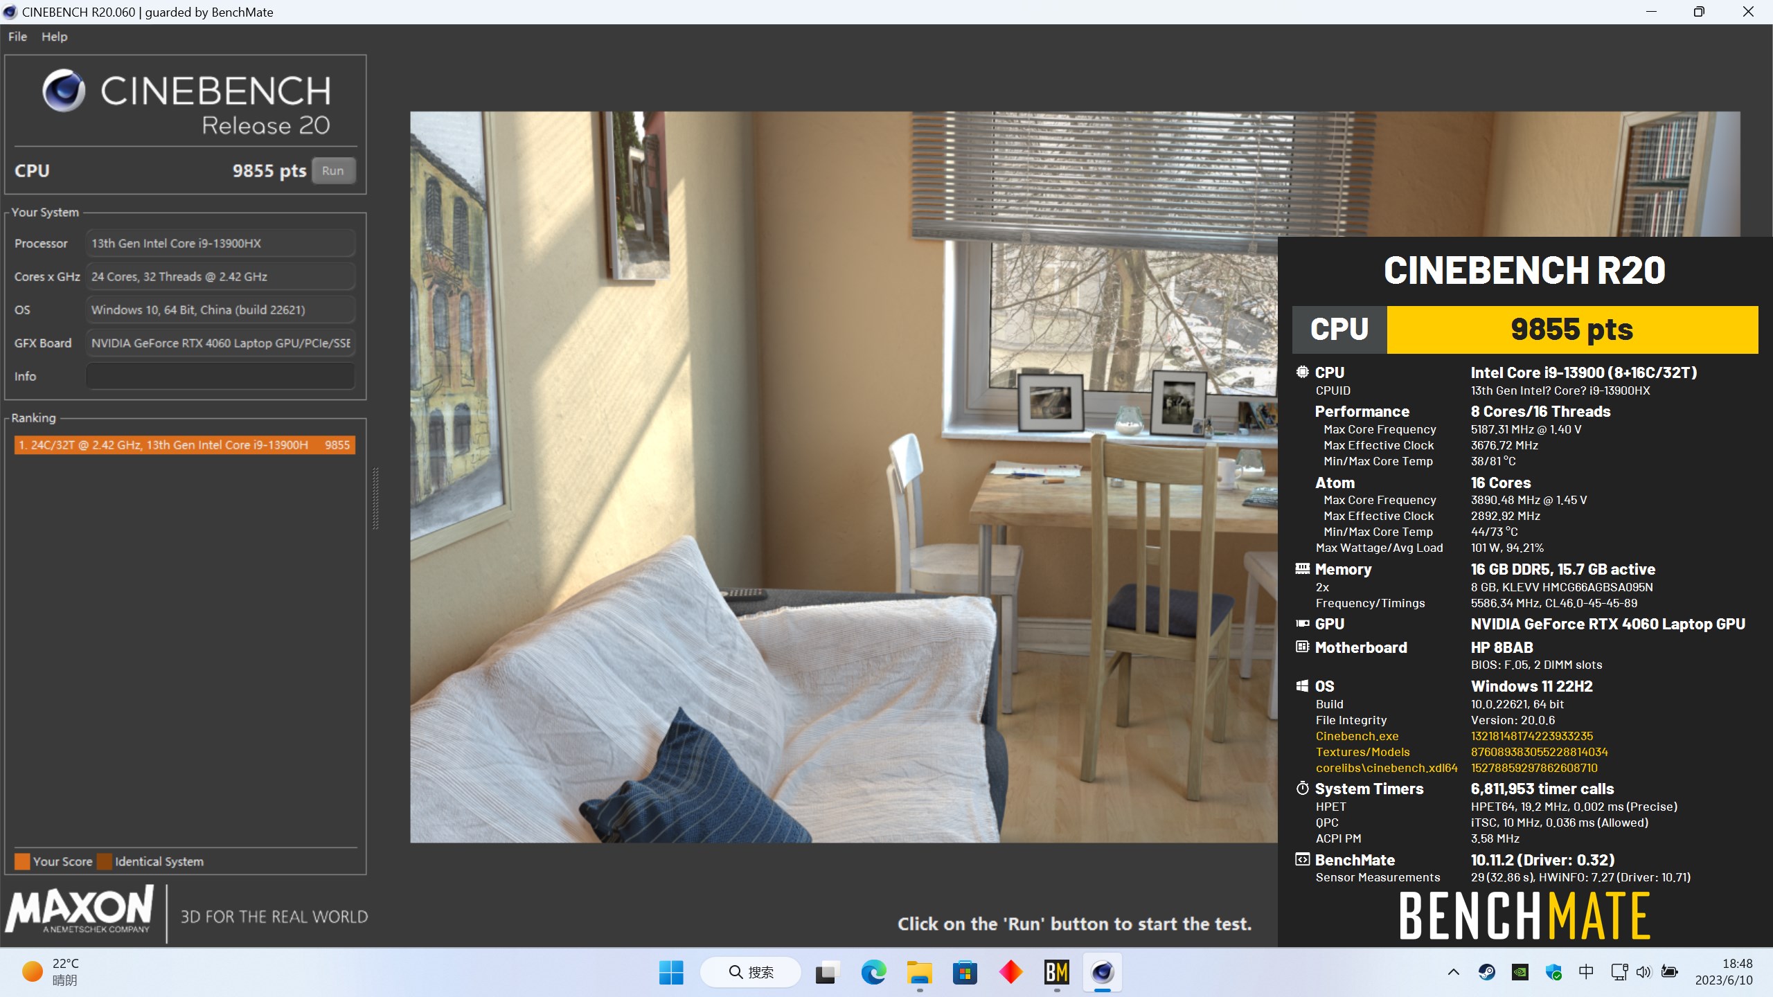This screenshot has width=1773, height=997.
Task: Click the NVIDIA tray icon
Action: click(1520, 972)
